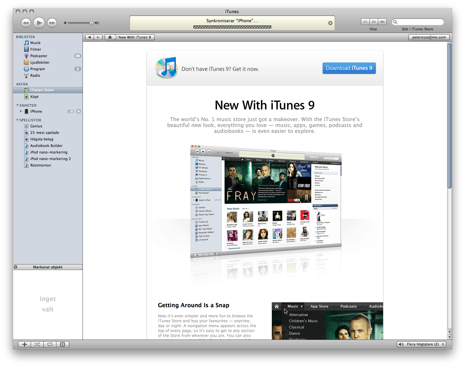Eject the iPhone device
This screenshot has width=465, height=367.
click(x=78, y=111)
